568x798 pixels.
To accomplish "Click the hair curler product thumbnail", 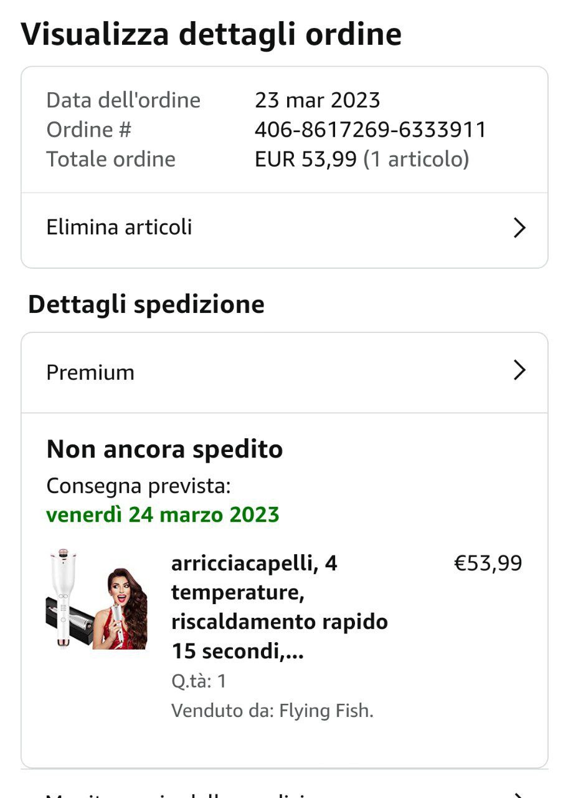I will tap(97, 600).
